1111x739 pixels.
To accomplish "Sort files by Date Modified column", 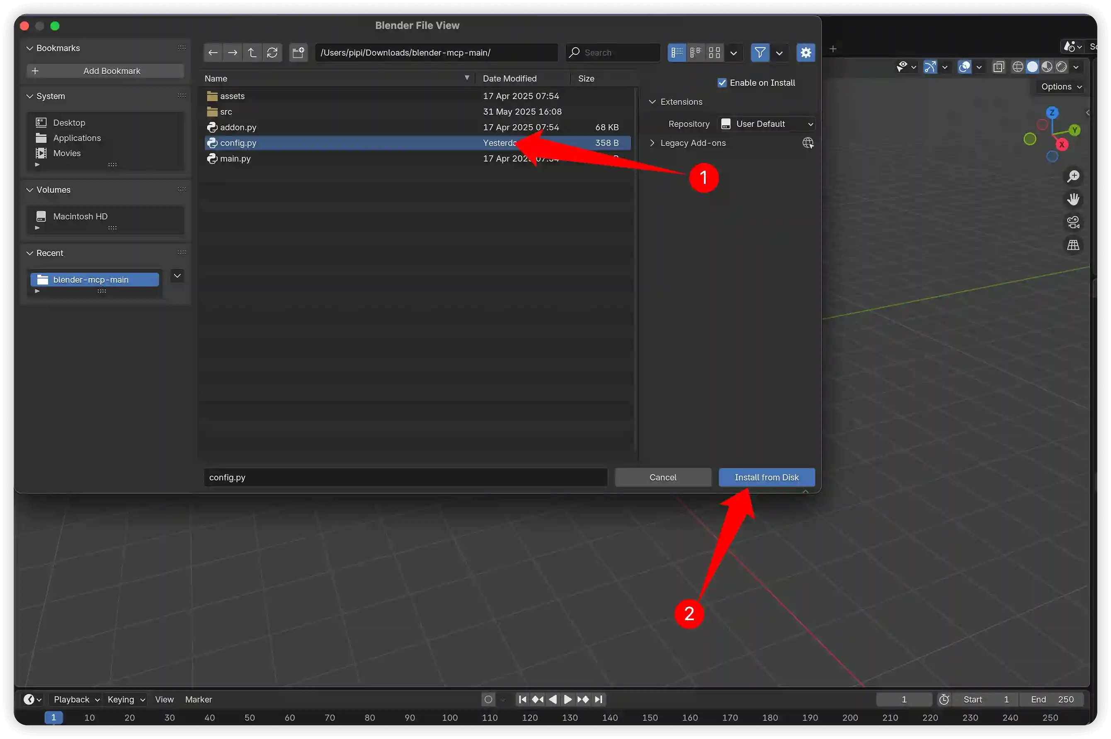I will tap(522, 78).
